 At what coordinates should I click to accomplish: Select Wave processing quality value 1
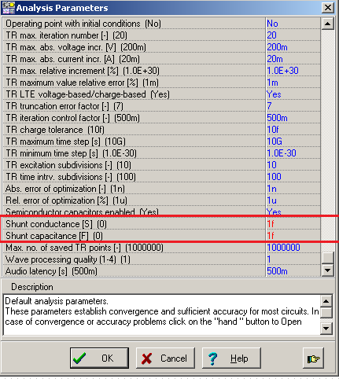click(269, 259)
